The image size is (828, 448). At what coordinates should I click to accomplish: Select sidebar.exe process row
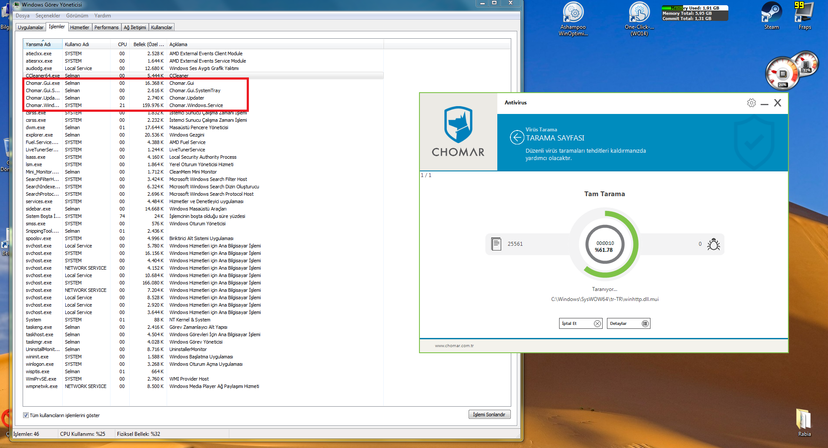(x=203, y=209)
